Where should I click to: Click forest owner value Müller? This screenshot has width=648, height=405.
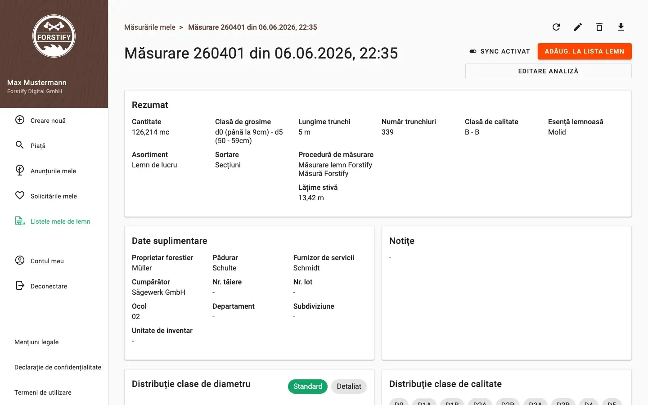(x=142, y=268)
